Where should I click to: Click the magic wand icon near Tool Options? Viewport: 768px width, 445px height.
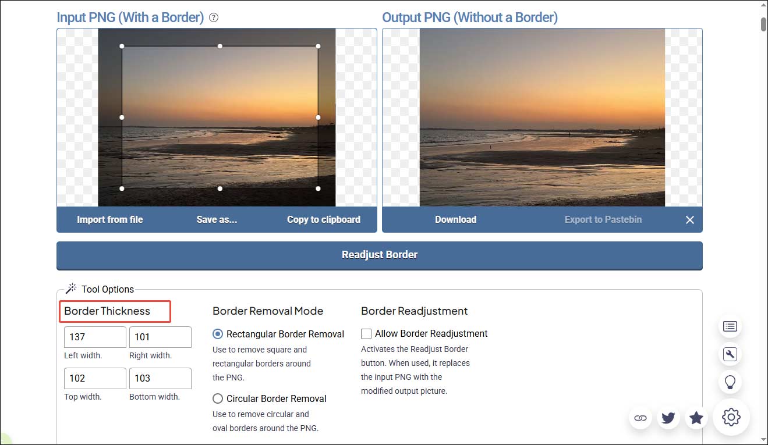tap(70, 287)
